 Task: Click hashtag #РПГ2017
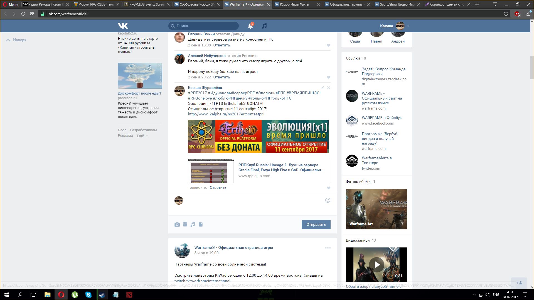197,93
